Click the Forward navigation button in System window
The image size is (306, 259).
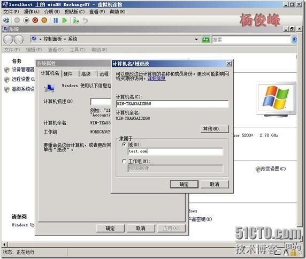coord(19,40)
